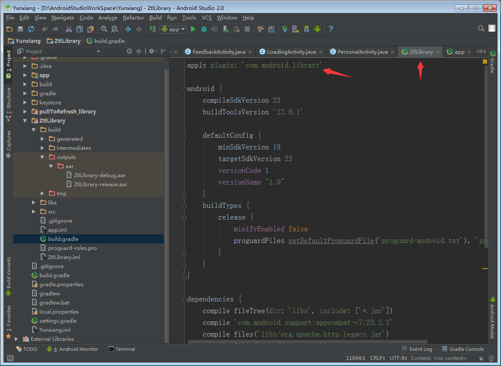Toggle the 1: Project tool window
501x366 pixels.
(x=8, y=64)
